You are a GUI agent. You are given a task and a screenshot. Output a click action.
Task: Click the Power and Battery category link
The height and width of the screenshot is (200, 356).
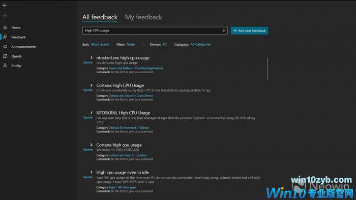pyautogui.click(x=120, y=68)
